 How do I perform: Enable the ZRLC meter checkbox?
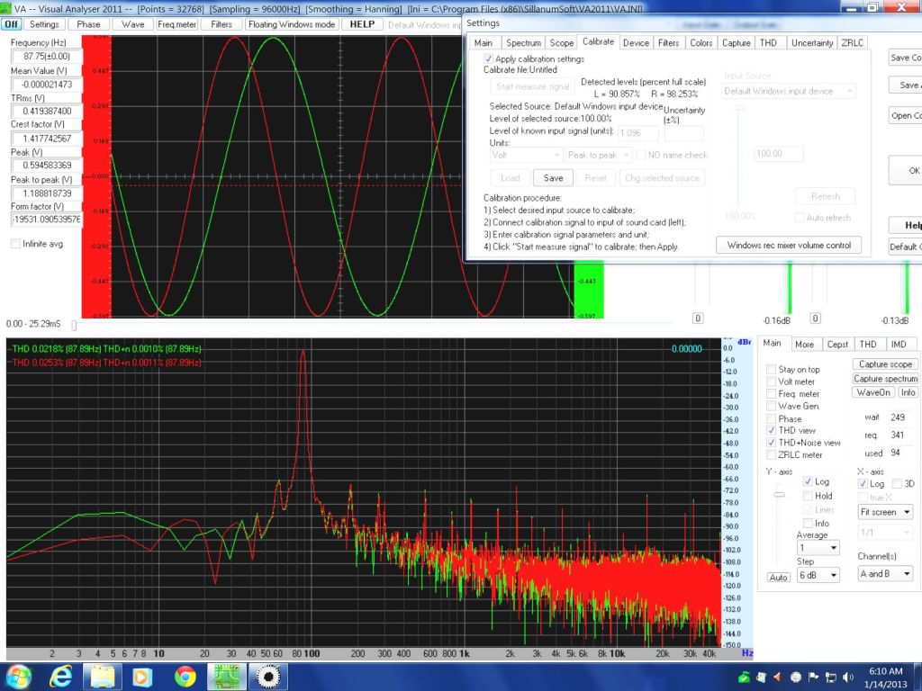coord(771,454)
